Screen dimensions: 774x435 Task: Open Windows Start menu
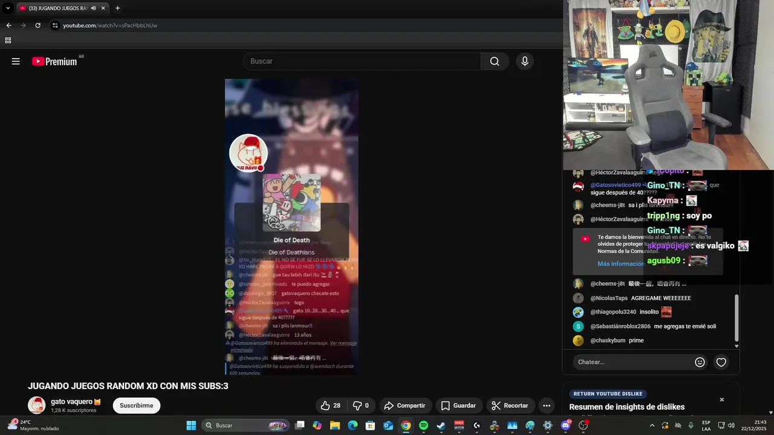(191, 425)
